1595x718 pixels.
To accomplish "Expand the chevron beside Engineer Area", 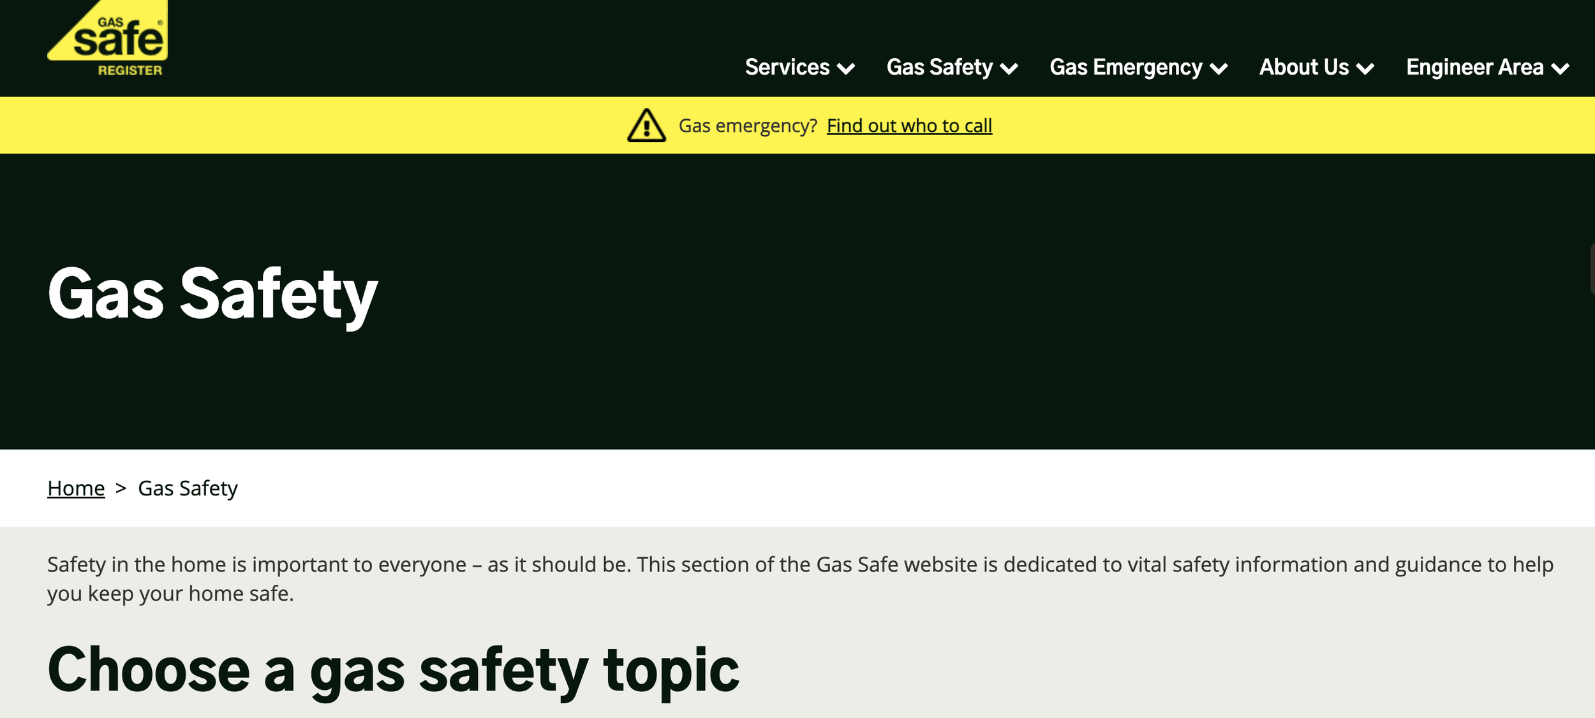I will pos(1560,68).
